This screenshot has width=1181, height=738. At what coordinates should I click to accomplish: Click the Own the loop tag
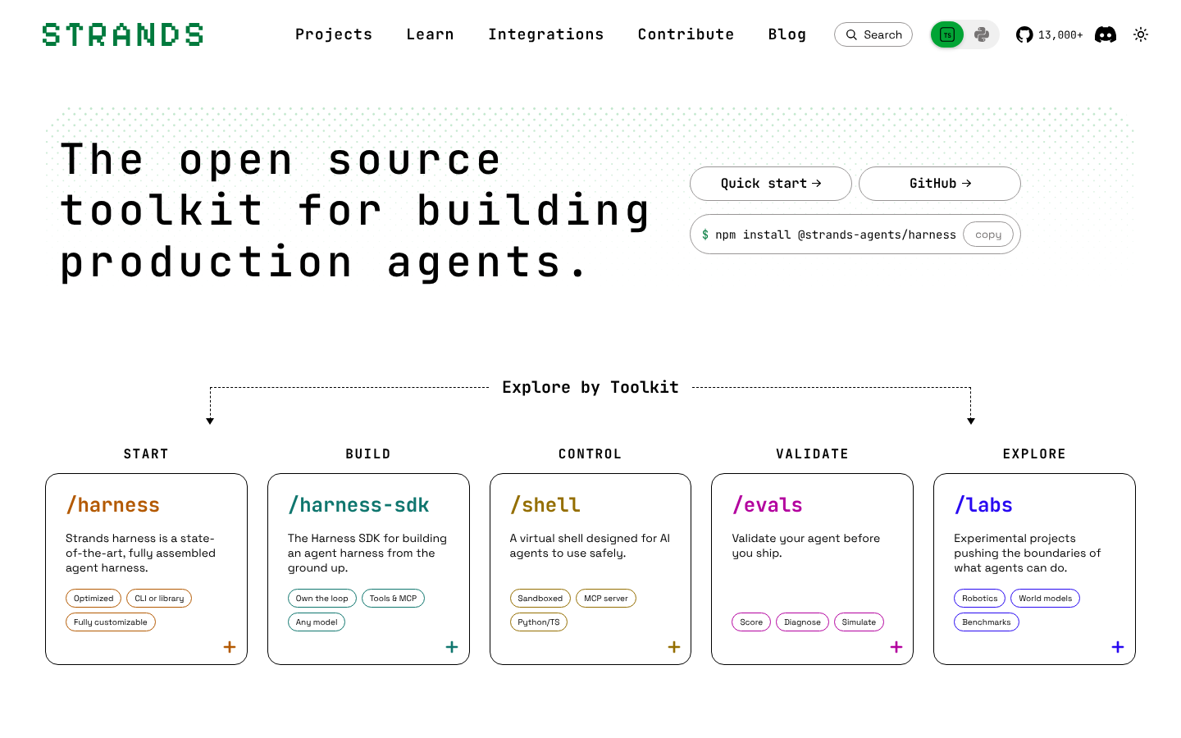pos(322,599)
